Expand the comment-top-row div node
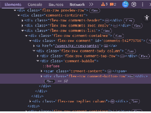 [x=38, y=56]
